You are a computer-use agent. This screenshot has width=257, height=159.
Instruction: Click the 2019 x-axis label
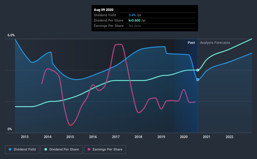coord(161,137)
